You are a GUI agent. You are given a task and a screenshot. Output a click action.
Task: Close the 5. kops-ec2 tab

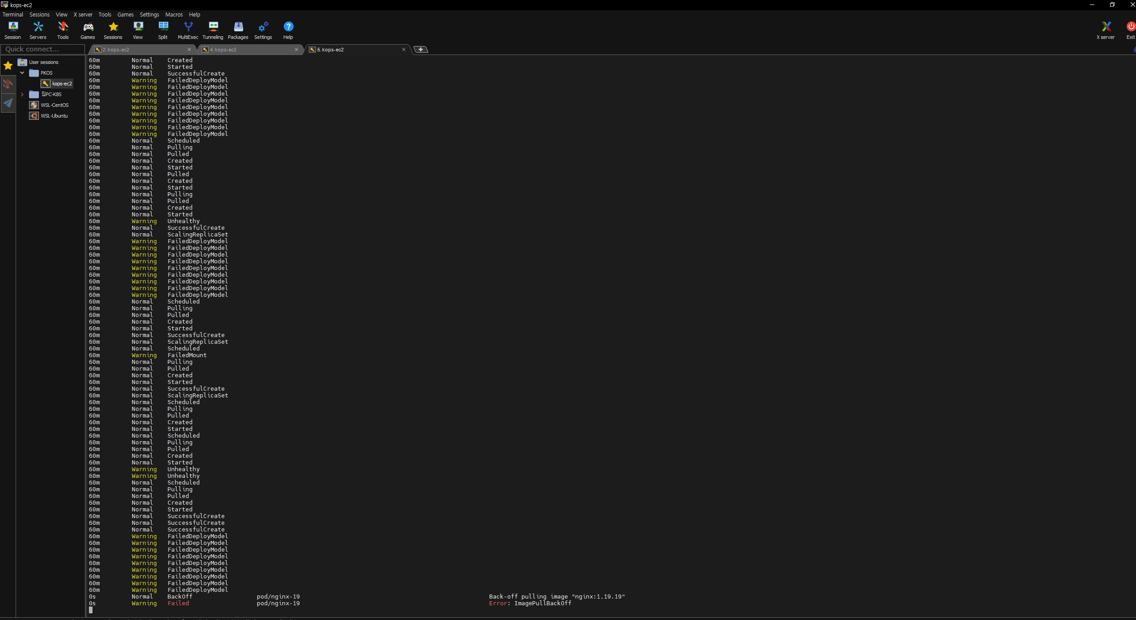pyautogui.click(x=404, y=50)
